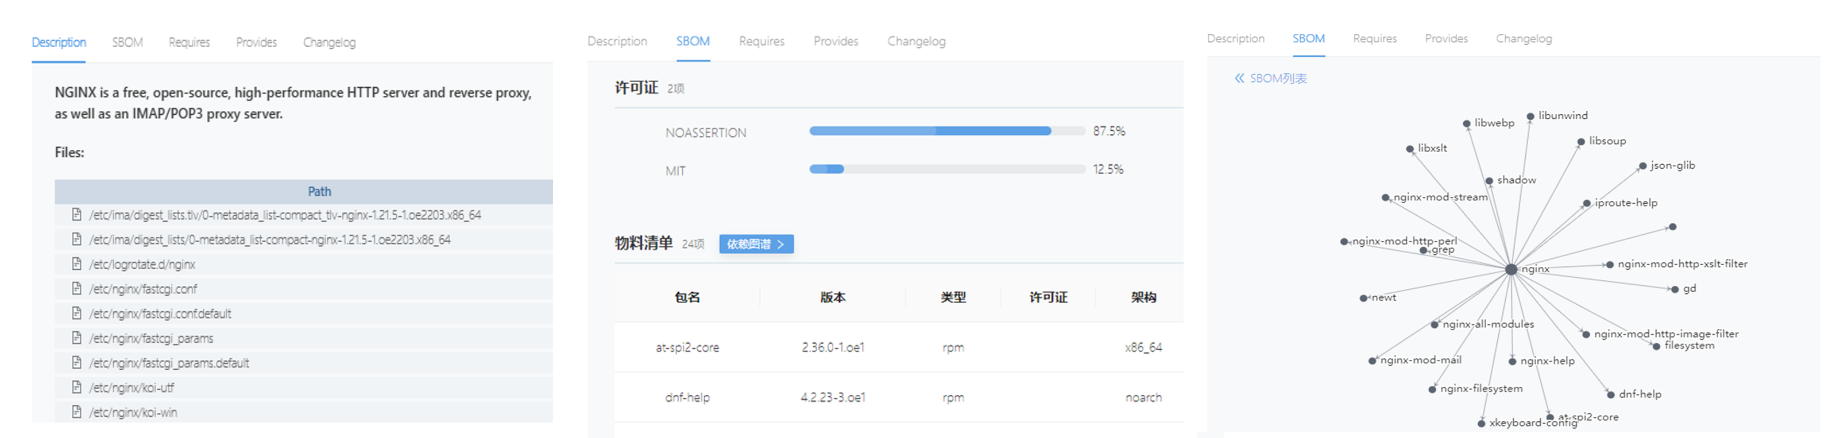The image size is (1844, 438).
Task: Click the 包名 column header in the table
Action: click(686, 297)
